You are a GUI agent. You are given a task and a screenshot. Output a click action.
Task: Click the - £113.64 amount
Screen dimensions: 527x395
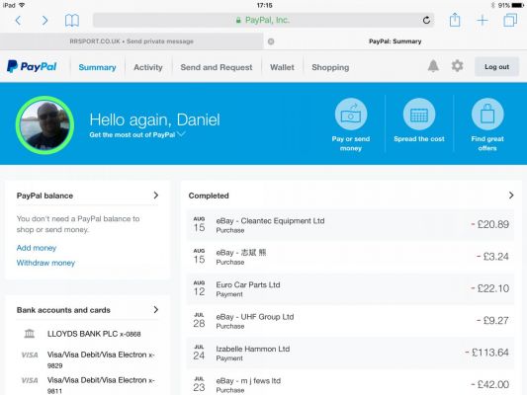point(487,353)
